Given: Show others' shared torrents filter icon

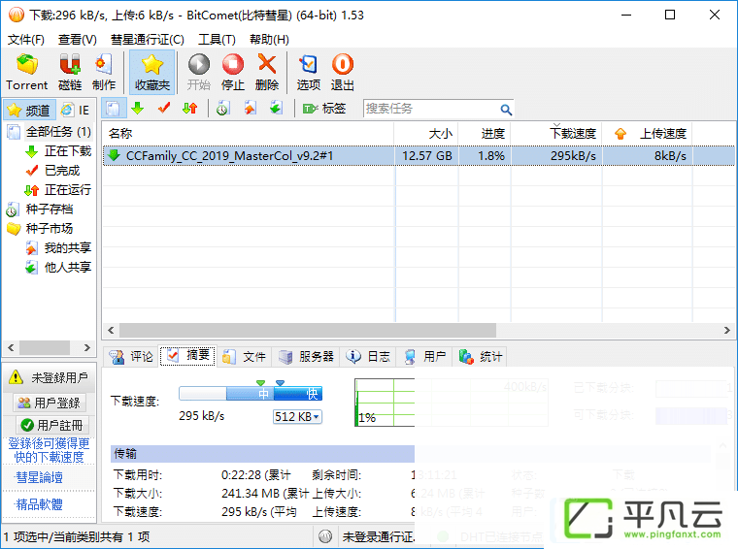Looking at the screenshot, I should [x=276, y=109].
